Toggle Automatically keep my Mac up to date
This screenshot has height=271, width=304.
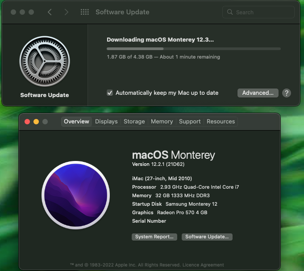pos(110,93)
